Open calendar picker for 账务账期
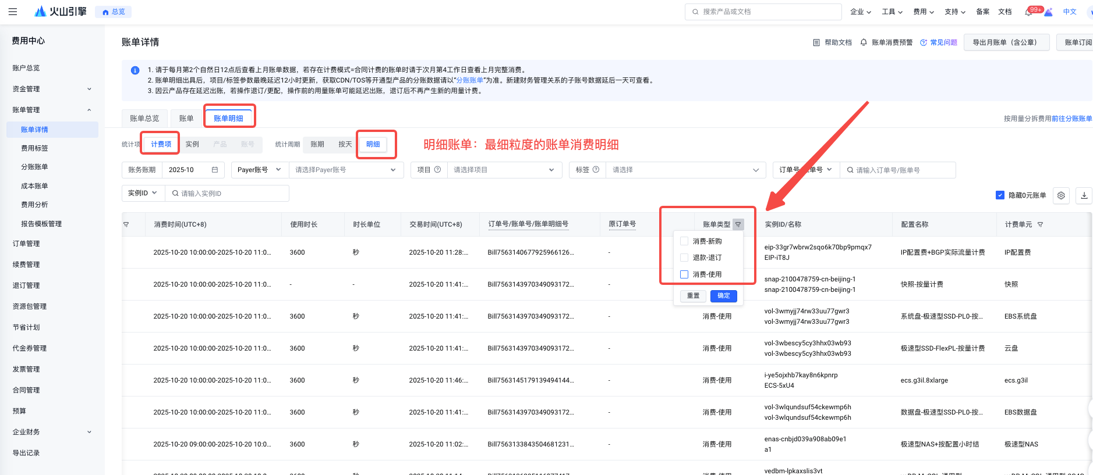The image size is (1093, 475). pyautogui.click(x=215, y=170)
